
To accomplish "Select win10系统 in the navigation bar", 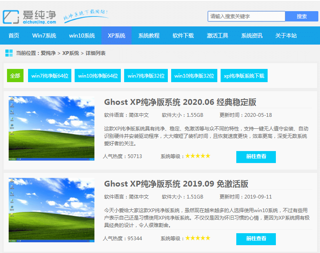I will pos(82,35).
